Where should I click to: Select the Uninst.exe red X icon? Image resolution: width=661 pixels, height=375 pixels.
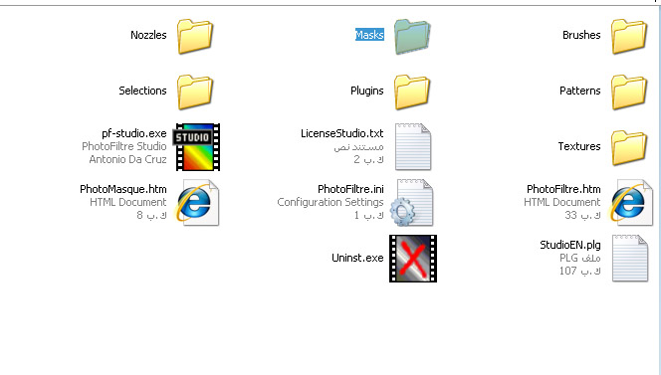point(413,259)
